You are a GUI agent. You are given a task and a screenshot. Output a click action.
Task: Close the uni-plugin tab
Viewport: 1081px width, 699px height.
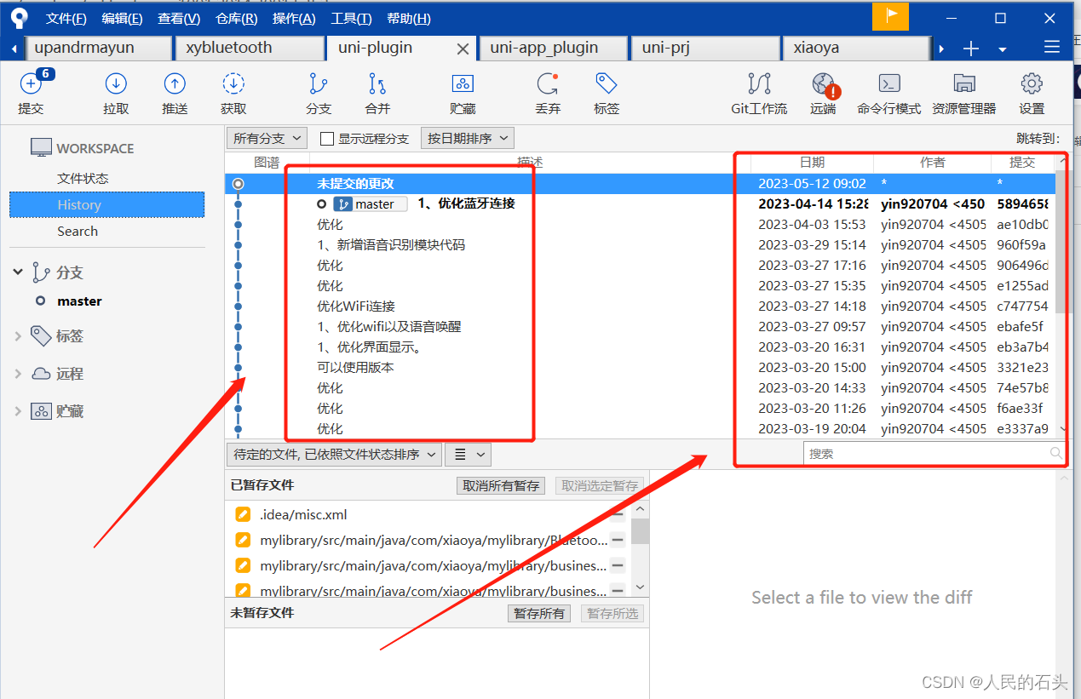click(463, 49)
